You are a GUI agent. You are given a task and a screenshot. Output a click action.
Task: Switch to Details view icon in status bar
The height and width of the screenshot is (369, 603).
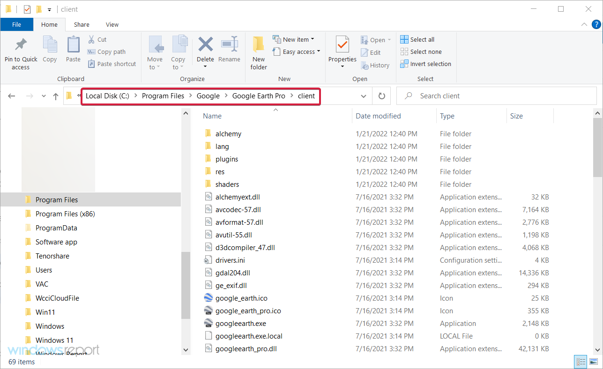click(x=581, y=362)
